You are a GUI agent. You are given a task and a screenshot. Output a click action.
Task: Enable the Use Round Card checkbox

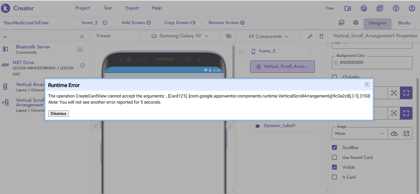[334, 157]
